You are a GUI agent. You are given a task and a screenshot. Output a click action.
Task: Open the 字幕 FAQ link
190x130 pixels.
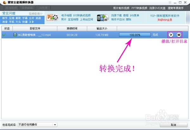pos(25,18)
